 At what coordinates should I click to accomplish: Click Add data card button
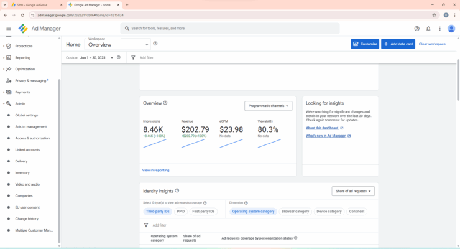(x=398, y=44)
